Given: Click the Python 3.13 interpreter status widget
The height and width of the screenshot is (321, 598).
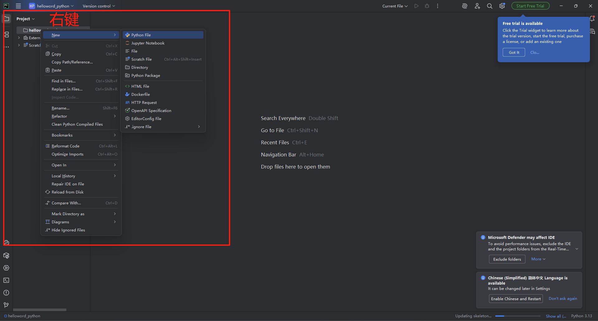Looking at the screenshot, I should 581,316.
